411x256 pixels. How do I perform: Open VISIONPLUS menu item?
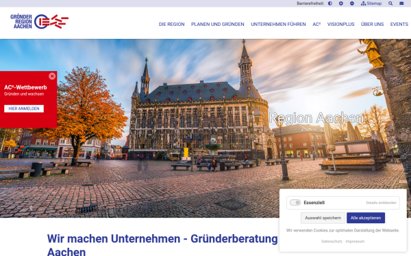[x=340, y=25]
